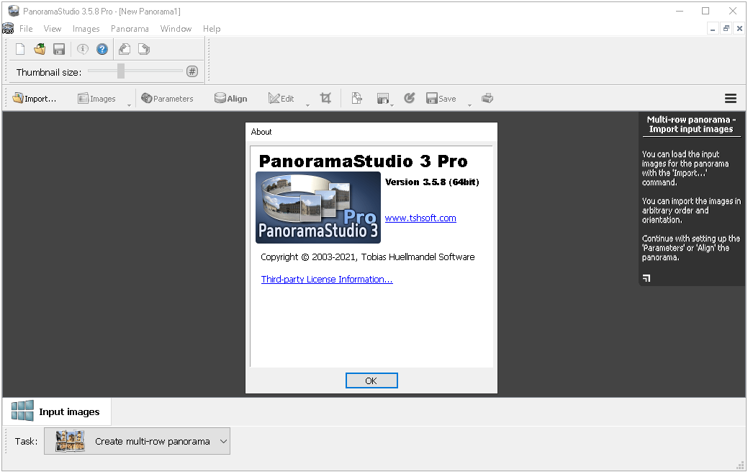Switch to the Input images tab
This screenshot has width=748, height=472.
58,411
